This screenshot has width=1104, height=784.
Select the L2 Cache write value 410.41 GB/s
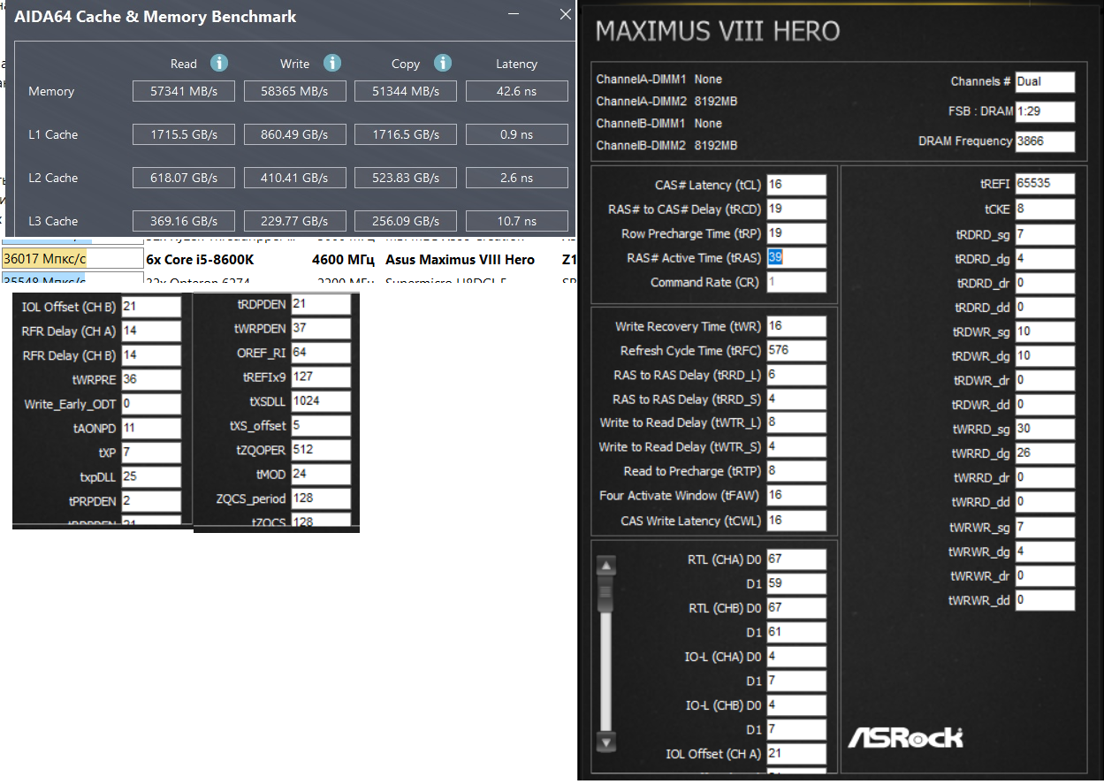click(295, 178)
